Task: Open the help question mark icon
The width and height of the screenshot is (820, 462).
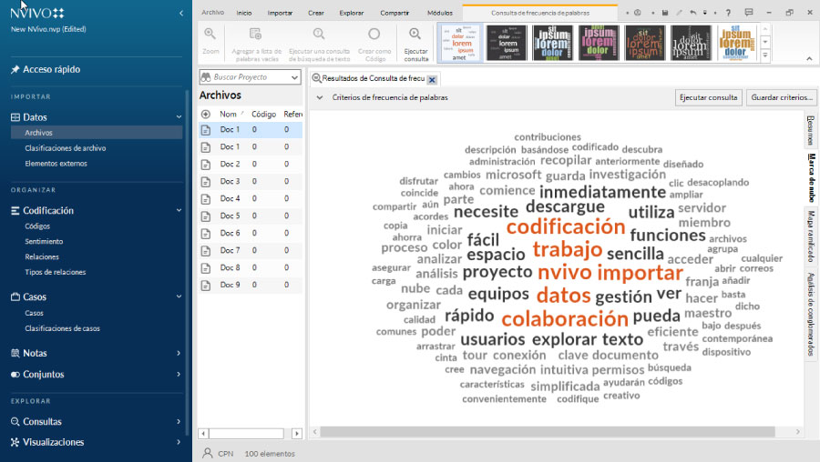Action: [728, 13]
